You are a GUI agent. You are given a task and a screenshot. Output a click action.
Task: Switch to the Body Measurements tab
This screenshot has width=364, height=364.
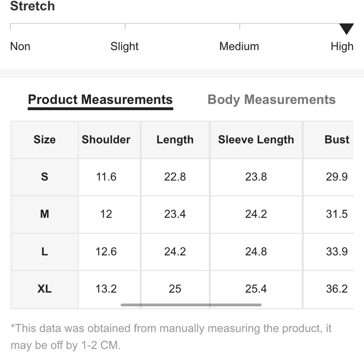(272, 100)
